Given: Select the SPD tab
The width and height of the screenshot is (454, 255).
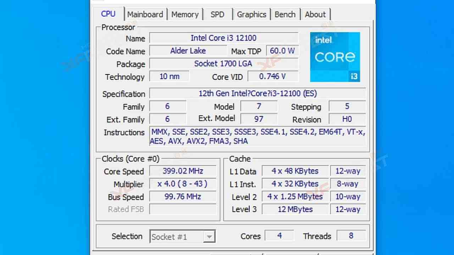Looking at the screenshot, I should click(217, 15).
